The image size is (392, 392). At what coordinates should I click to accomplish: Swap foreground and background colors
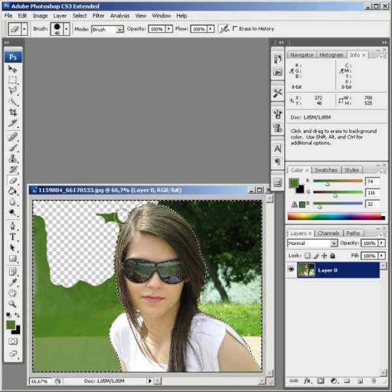tap(17, 315)
